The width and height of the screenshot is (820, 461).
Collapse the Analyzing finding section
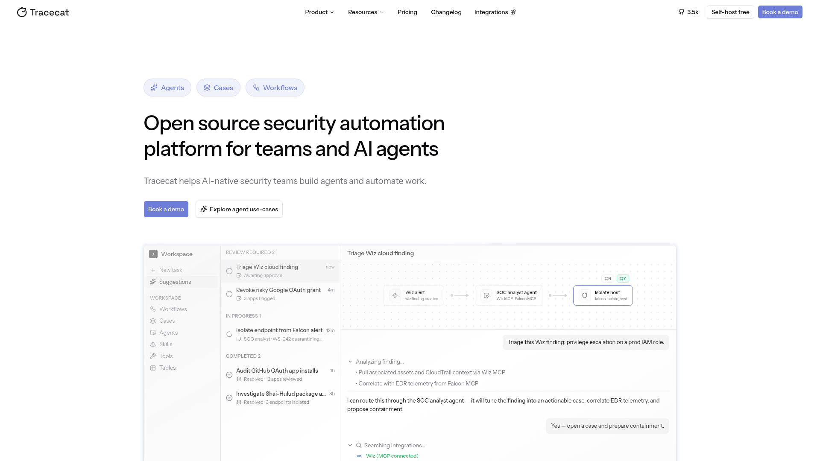point(350,362)
